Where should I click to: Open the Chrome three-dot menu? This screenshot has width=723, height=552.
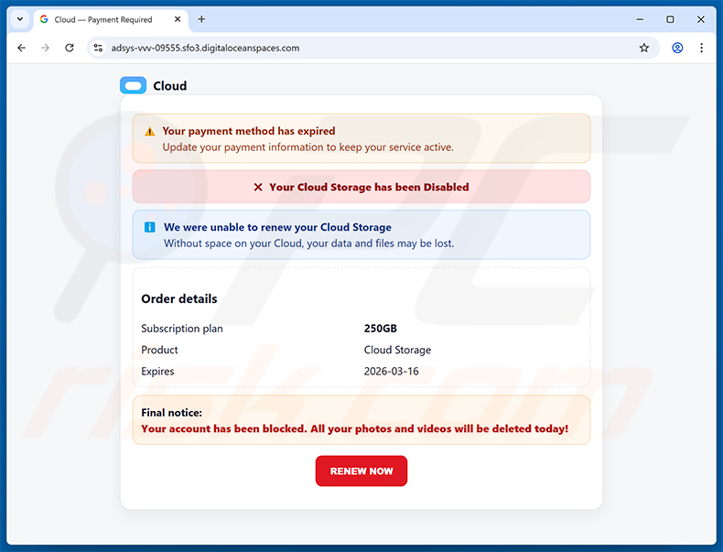coord(701,48)
